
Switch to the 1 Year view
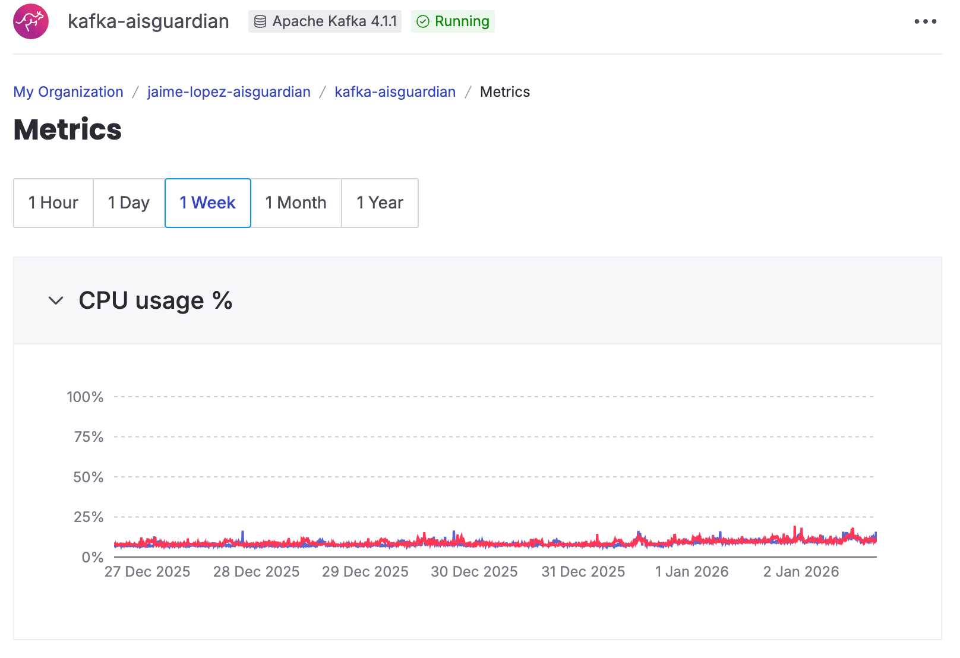tap(380, 203)
